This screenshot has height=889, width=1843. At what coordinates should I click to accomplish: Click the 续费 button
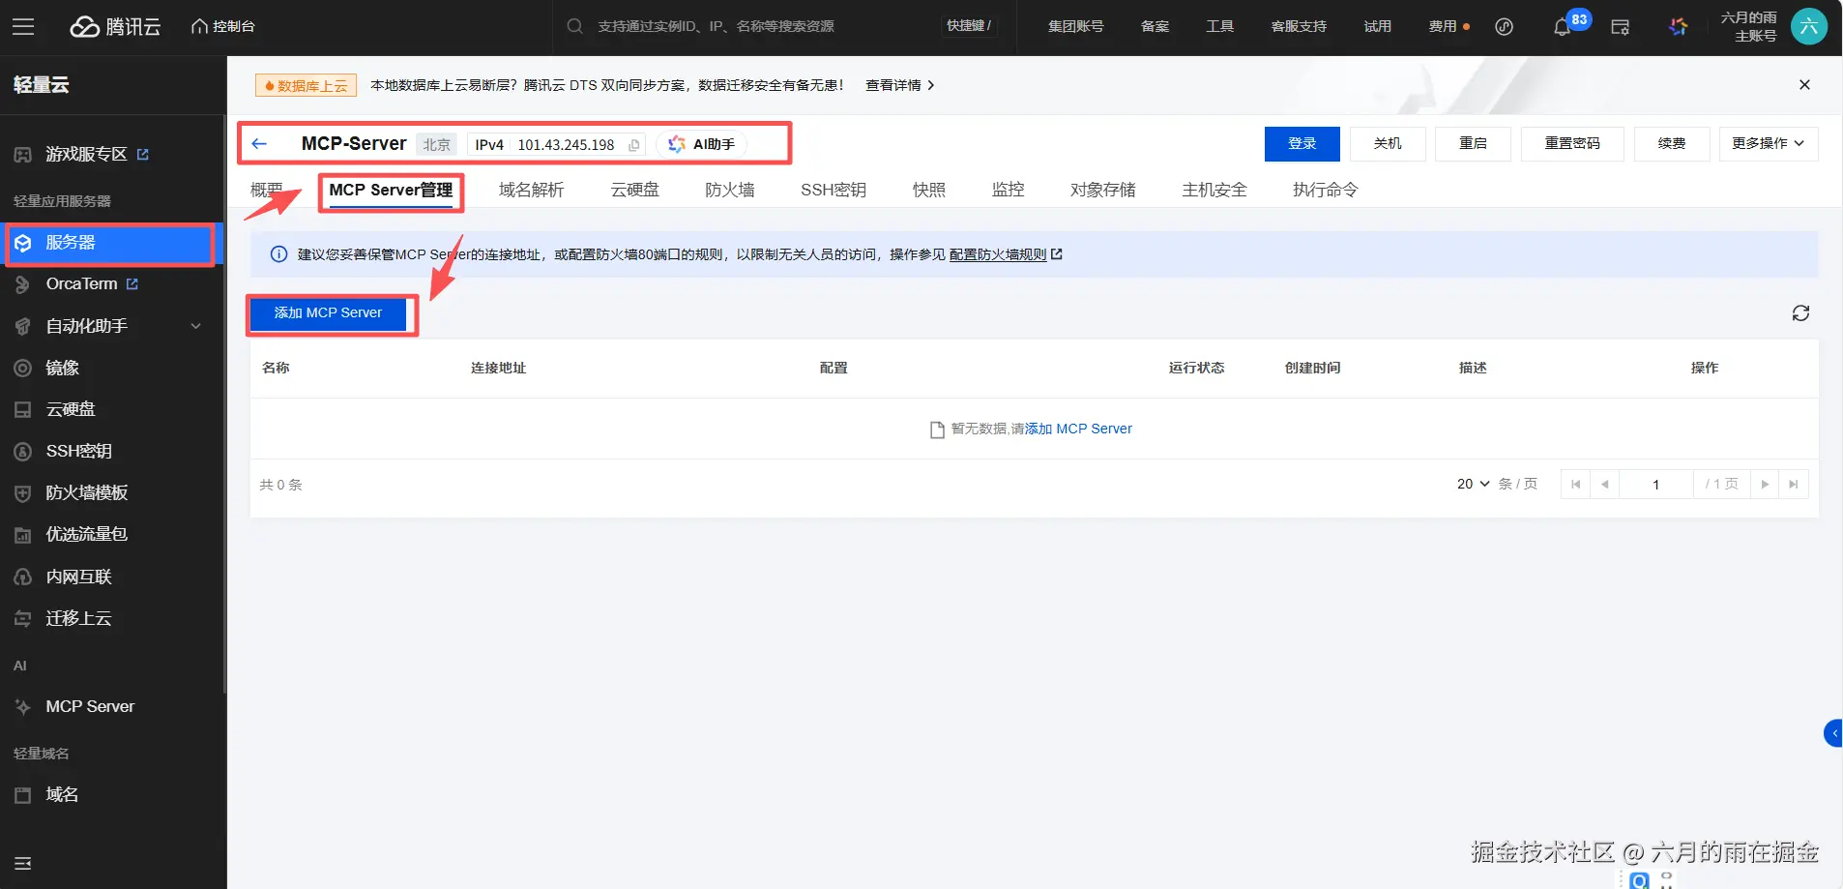1671,143
